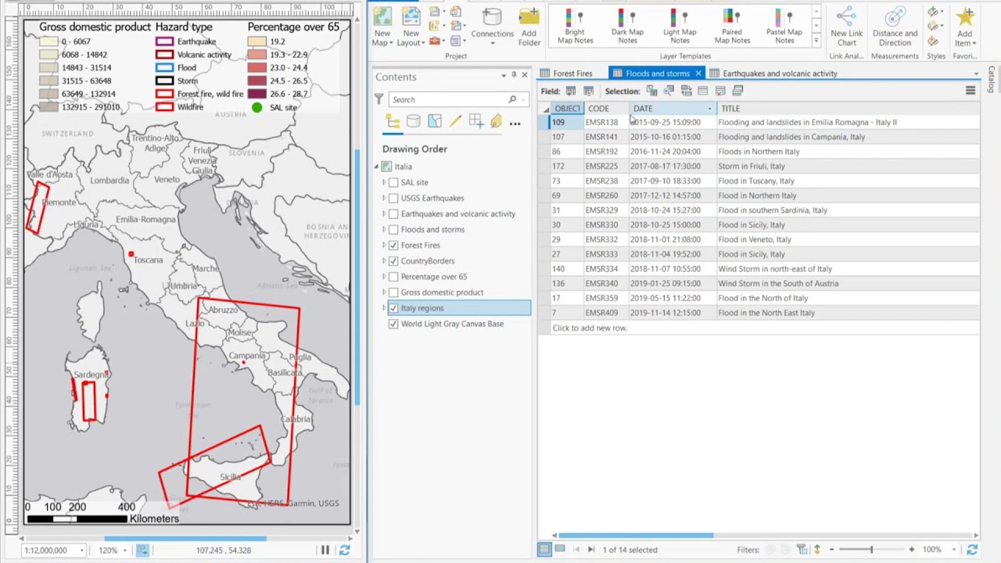Enable the SAL site layer checkbox
The height and width of the screenshot is (563, 1001).
pyautogui.click(x=393, y=182)
